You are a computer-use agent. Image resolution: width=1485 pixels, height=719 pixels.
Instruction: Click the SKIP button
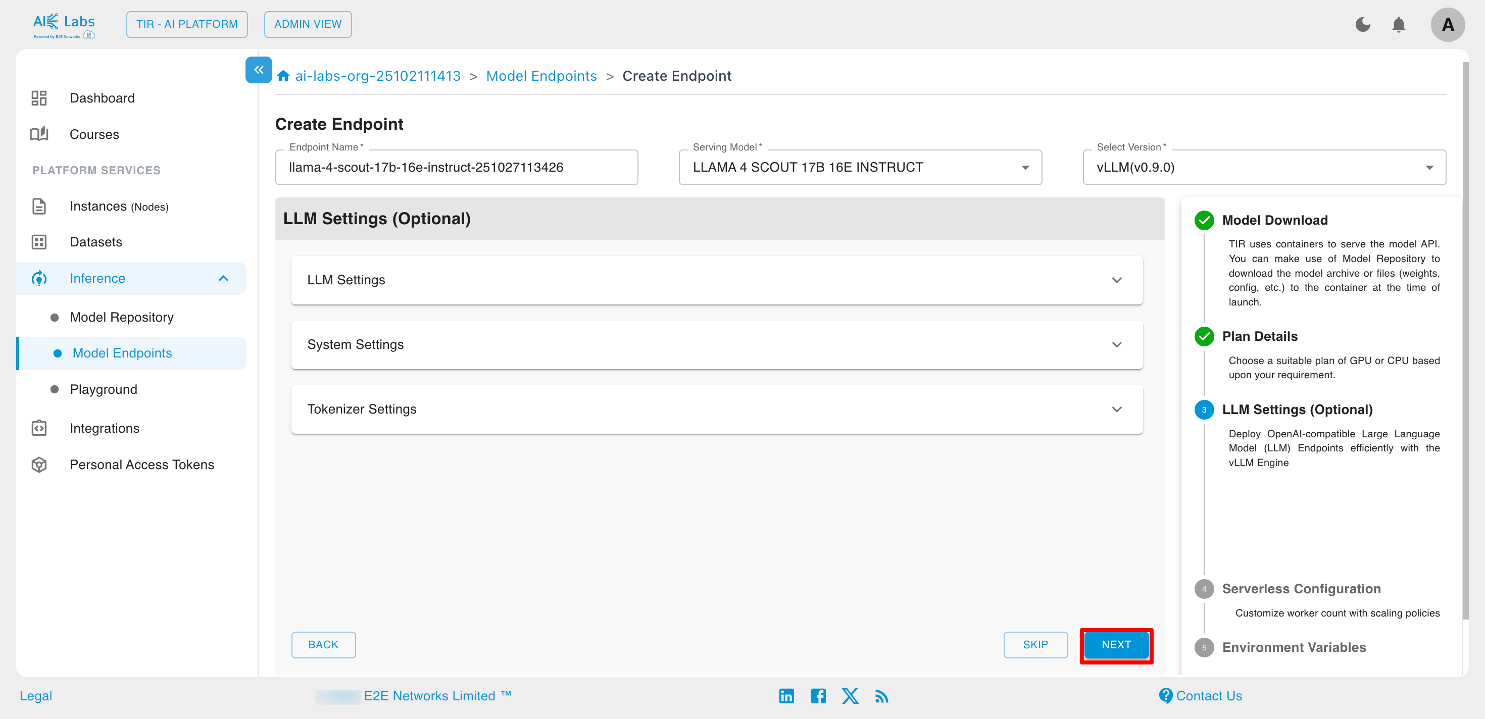coord(1035,645)
